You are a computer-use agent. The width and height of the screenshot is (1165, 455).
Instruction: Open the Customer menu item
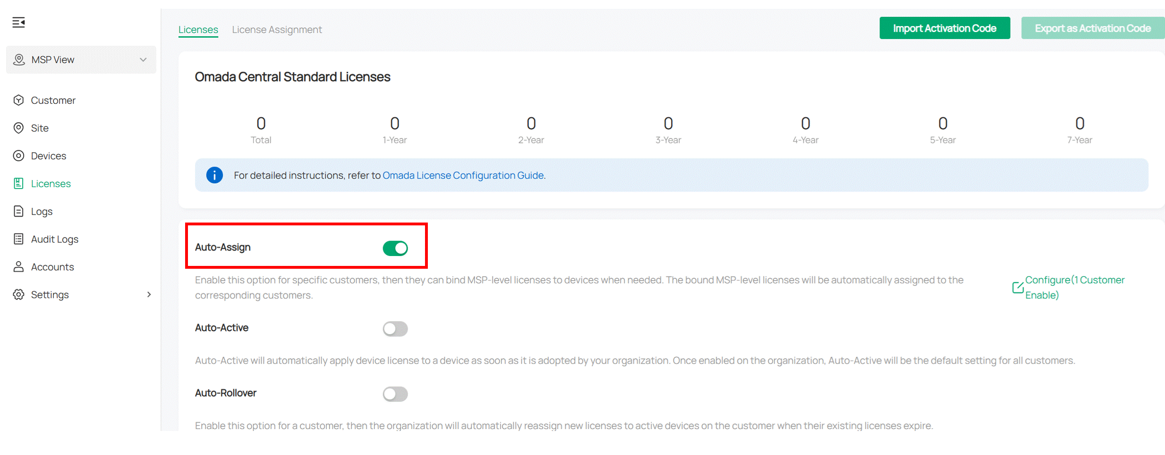point(53,100)
